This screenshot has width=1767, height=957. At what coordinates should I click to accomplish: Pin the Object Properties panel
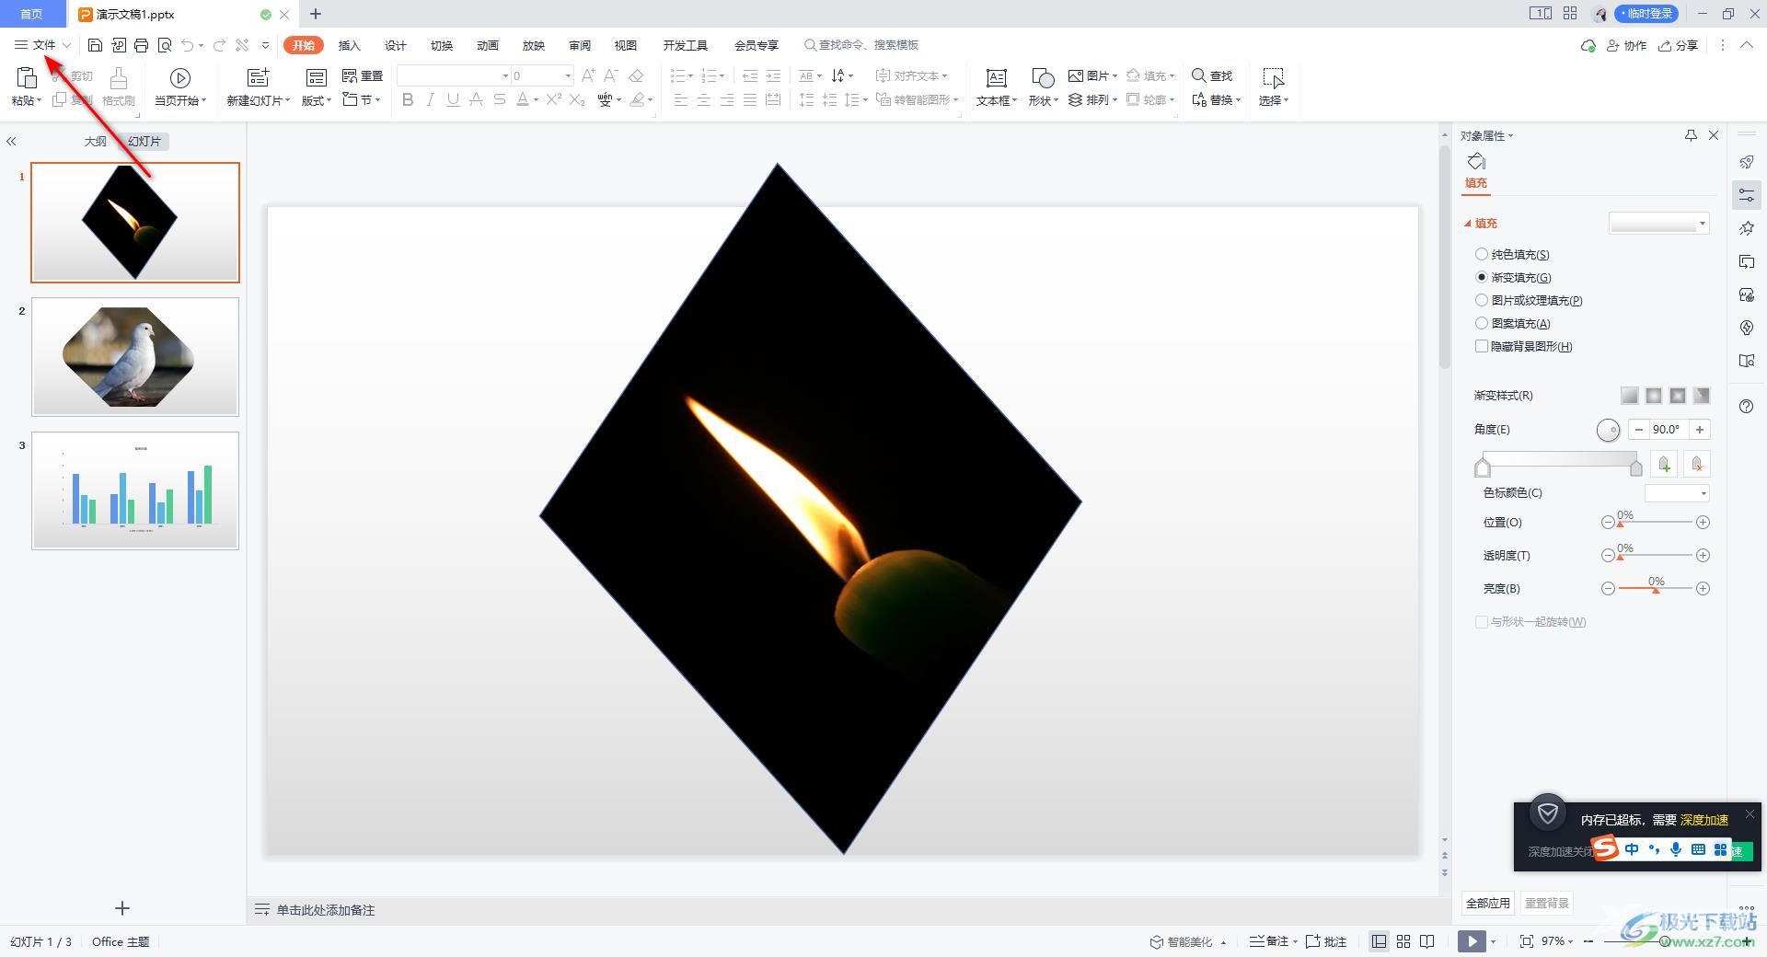(x=1691, y=135)
